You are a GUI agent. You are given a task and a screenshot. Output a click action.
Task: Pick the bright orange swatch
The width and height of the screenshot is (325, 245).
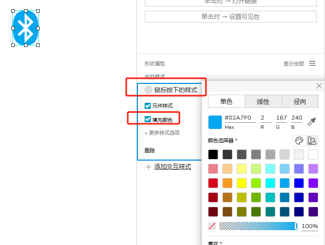[227, 183]
